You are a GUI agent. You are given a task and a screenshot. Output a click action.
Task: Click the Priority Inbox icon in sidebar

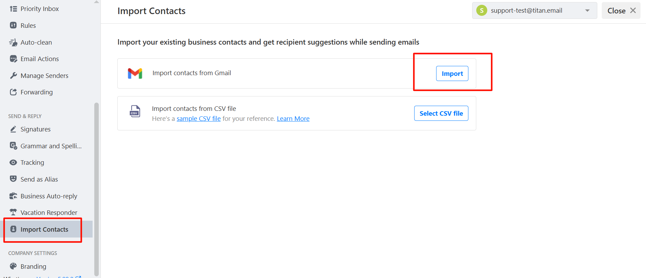coord(13,9)
